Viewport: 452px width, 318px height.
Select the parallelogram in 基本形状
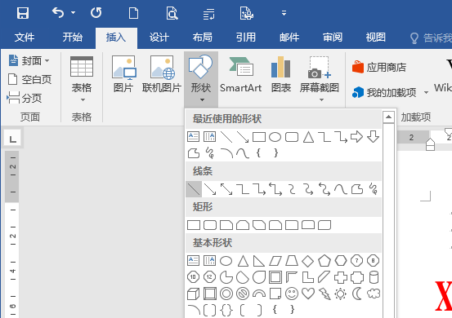coord(275,261)
